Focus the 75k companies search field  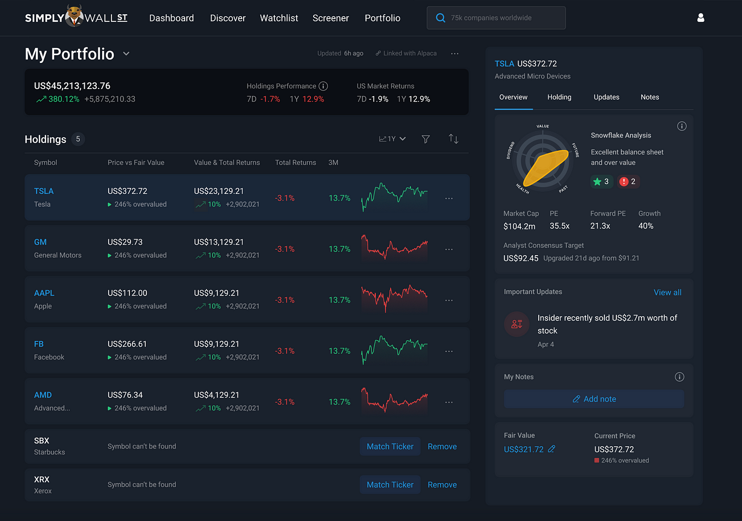coord(496,18)
